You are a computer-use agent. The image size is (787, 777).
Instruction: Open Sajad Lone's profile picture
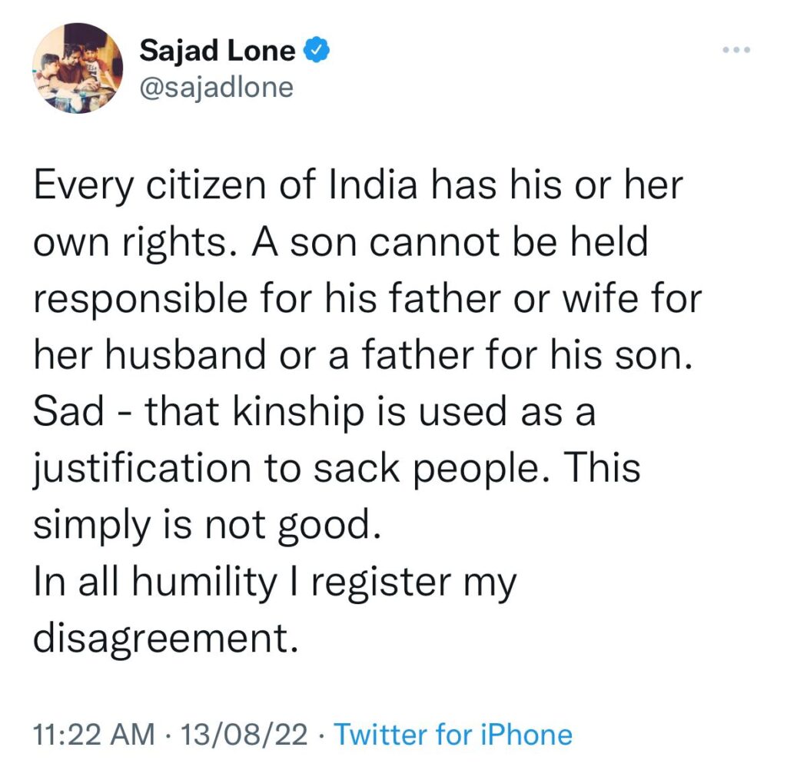78,68
